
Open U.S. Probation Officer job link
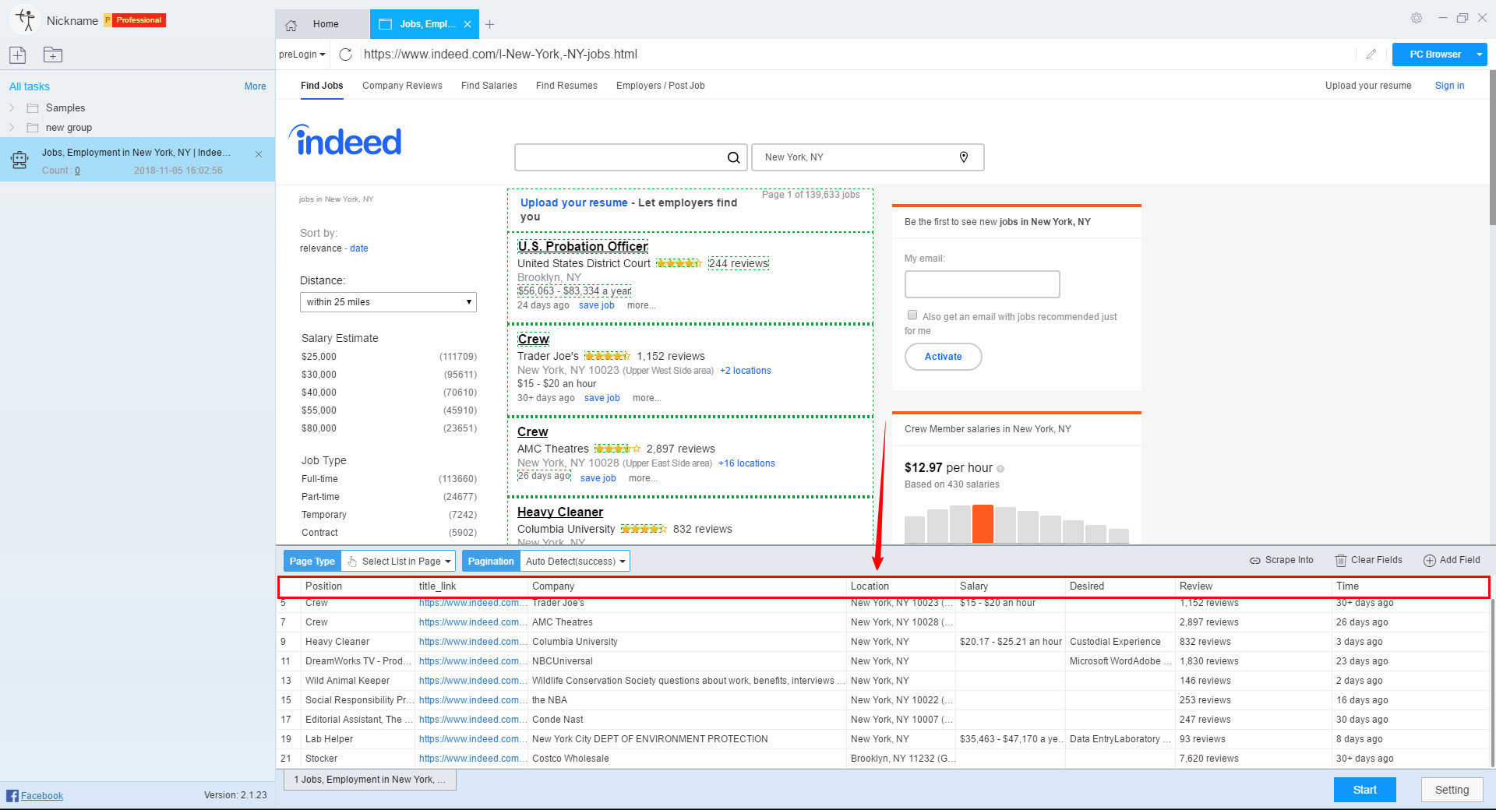583,246
